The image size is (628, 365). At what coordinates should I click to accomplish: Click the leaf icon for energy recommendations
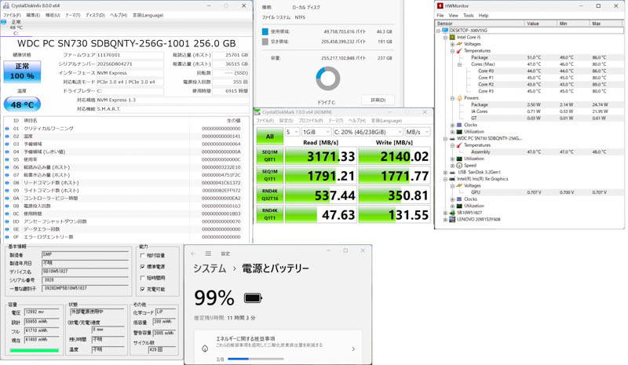tap(205, 349)
